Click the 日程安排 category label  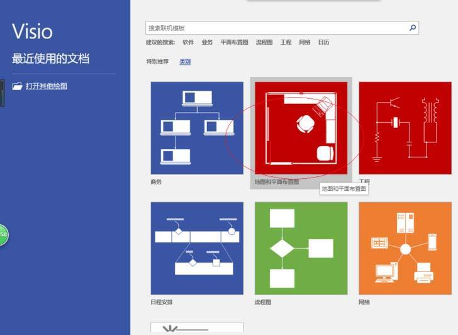(x=162, y=302)
